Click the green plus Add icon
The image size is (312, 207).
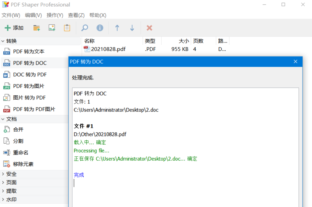click(x=8, y=28)
